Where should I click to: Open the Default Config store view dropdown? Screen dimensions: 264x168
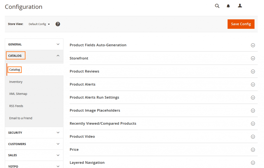pyautogui.click(x=39, y=24)
